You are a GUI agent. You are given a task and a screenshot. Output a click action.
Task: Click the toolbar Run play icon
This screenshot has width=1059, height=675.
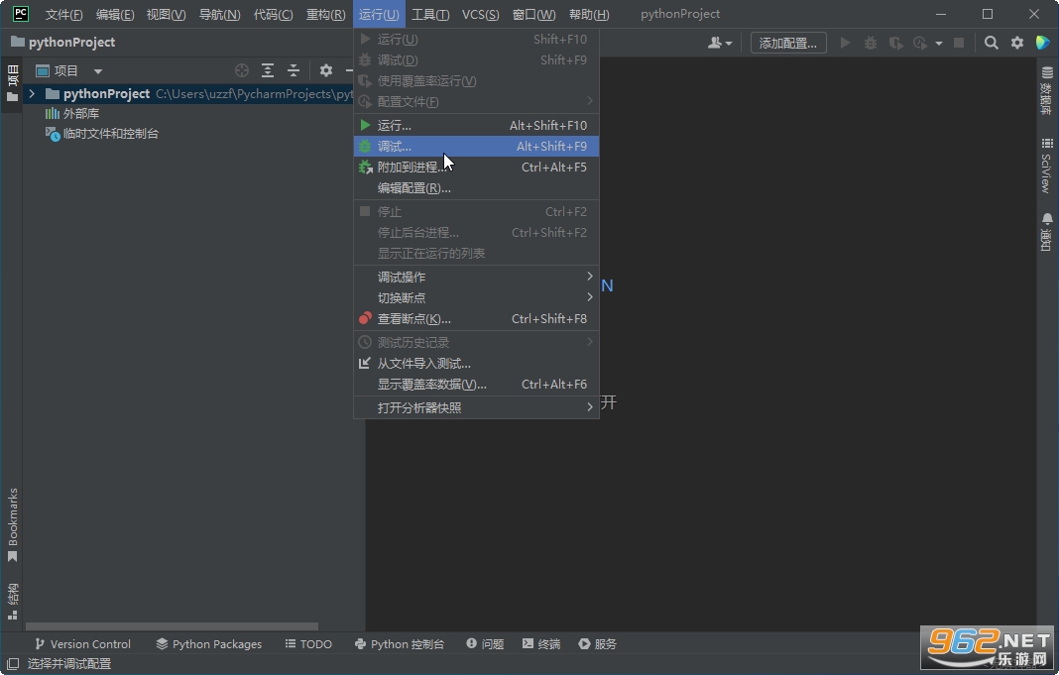pyautogui.click(x=845, y=44)
